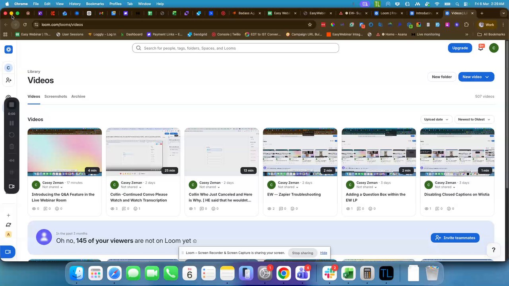
Task: Bookmark page with the star icon
Action: [310, 25]
